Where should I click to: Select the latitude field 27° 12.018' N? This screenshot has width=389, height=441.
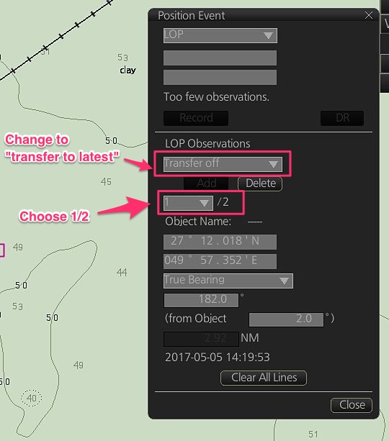(220, 242)
